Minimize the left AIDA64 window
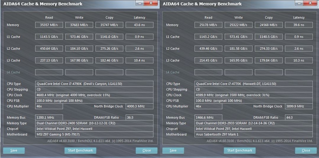Viewport: 319px width, 158px height. pyautogui.click(x=139, y=3)
